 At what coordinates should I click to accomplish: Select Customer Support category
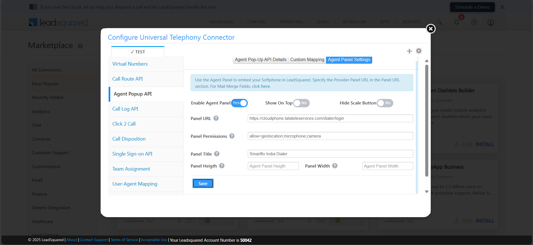[63, 153]
